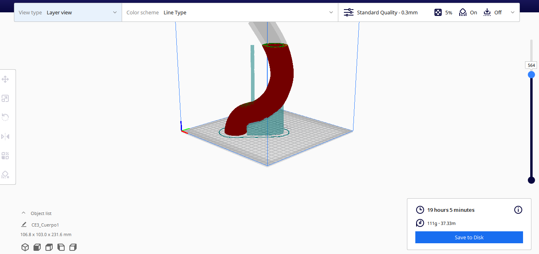Collapse the Object list
Viewport: 539px width, 254px height.
point(24,213)
